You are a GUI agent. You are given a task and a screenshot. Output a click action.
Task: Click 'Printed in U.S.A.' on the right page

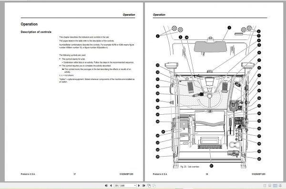click(160, 174)
